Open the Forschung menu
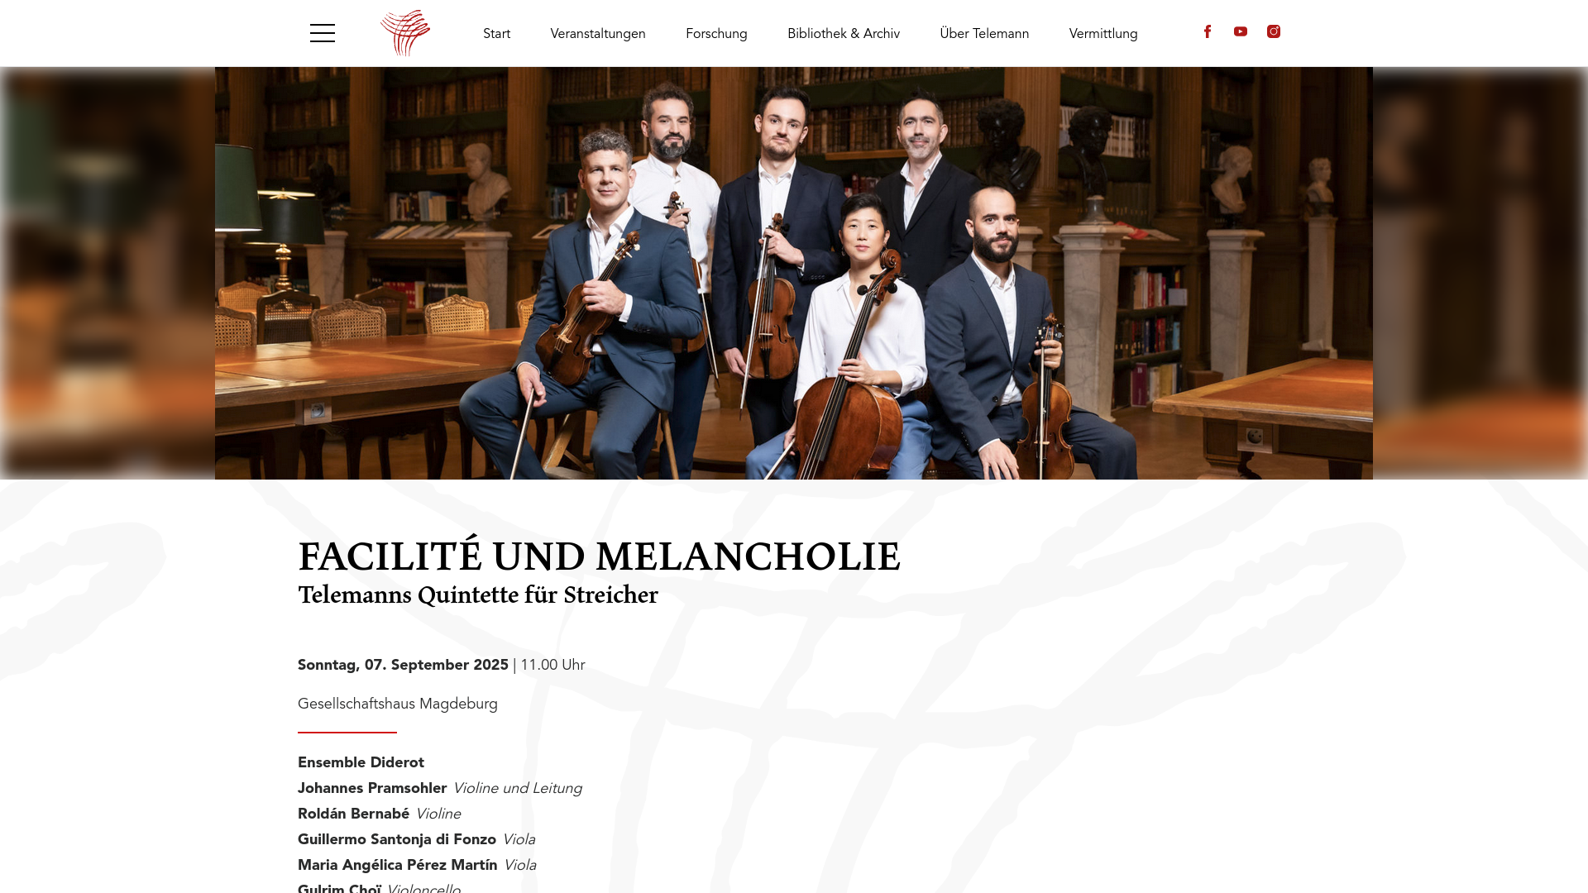 pyautogui.click(x=716, y=34)
